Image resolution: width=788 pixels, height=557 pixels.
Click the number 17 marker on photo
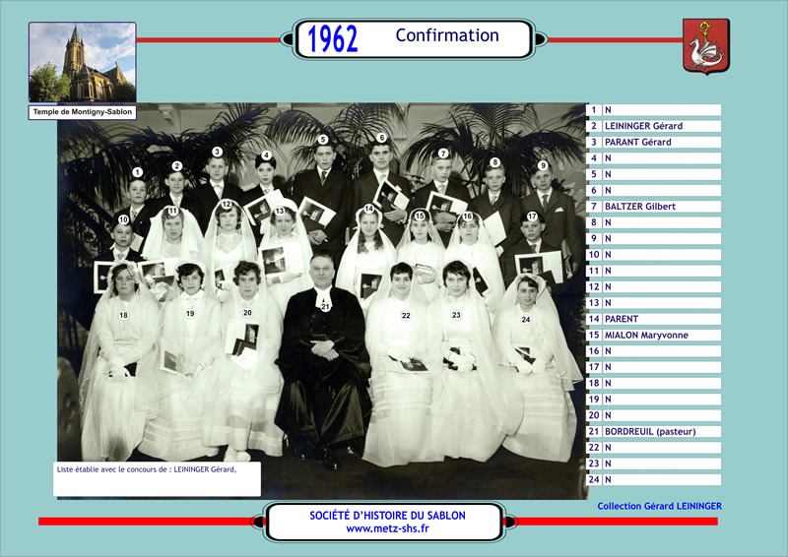coord(532,217)
